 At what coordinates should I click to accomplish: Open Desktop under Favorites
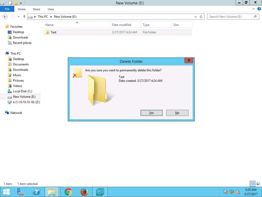click(18, 32)
